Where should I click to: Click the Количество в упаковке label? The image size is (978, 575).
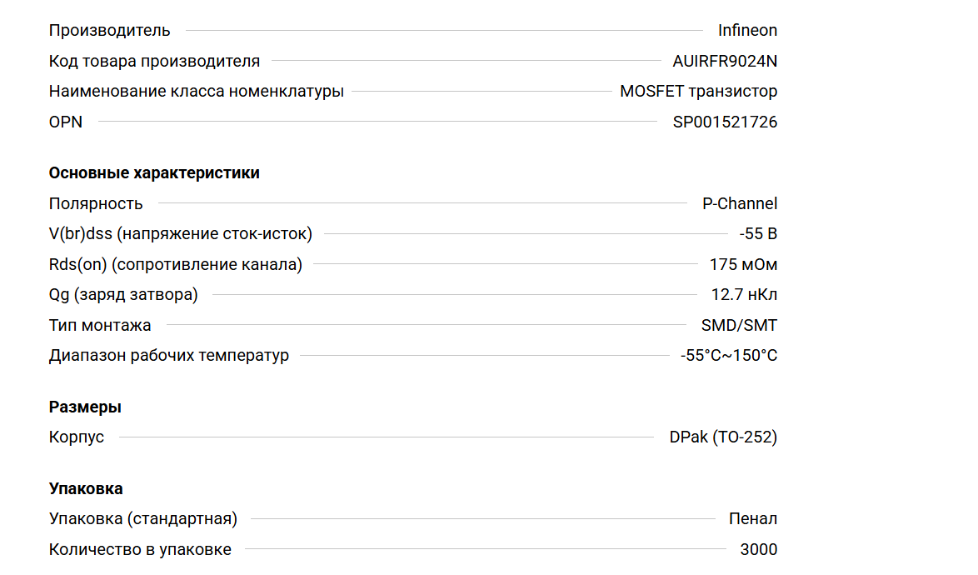pos(140,550)
